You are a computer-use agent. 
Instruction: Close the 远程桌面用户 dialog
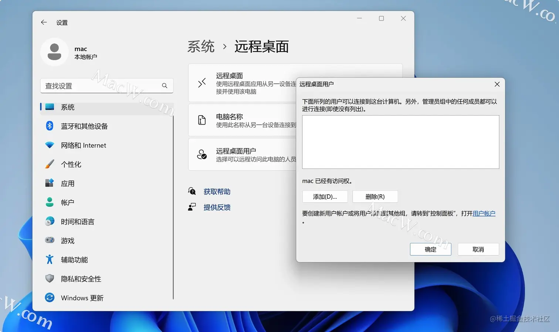point(497,84)
